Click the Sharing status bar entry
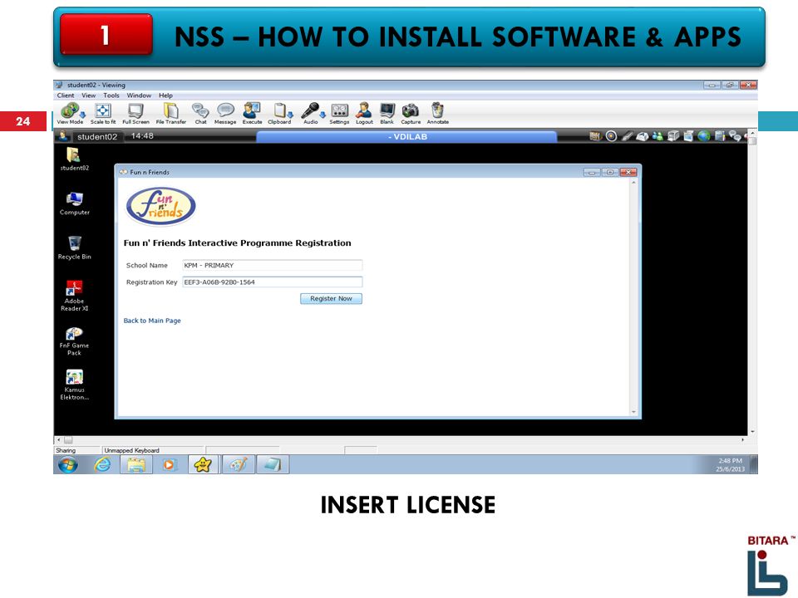This screenshot has width=798, height=598. point(66,450)
